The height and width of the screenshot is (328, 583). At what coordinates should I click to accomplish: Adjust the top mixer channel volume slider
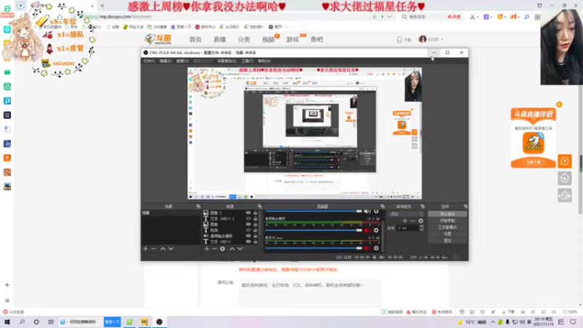[313, 211]
